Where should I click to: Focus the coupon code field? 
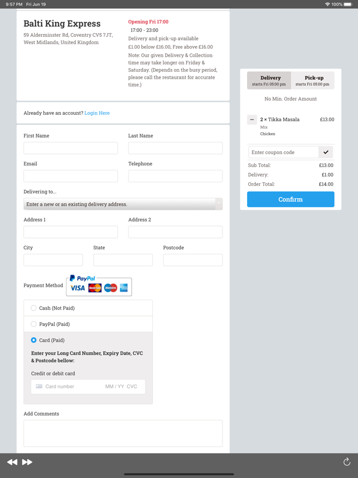click(283, 152)
